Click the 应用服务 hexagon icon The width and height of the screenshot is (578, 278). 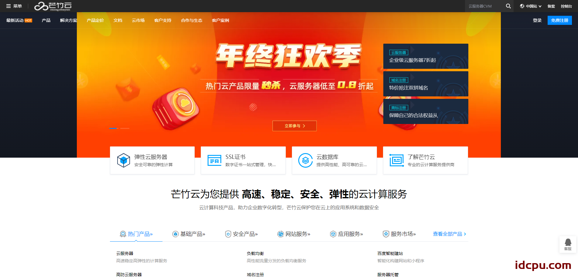point(333,234)
